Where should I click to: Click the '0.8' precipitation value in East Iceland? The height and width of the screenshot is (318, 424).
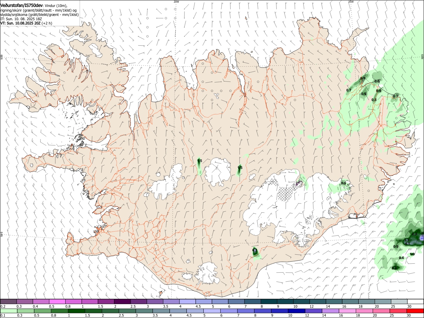(x=374, y=100)
